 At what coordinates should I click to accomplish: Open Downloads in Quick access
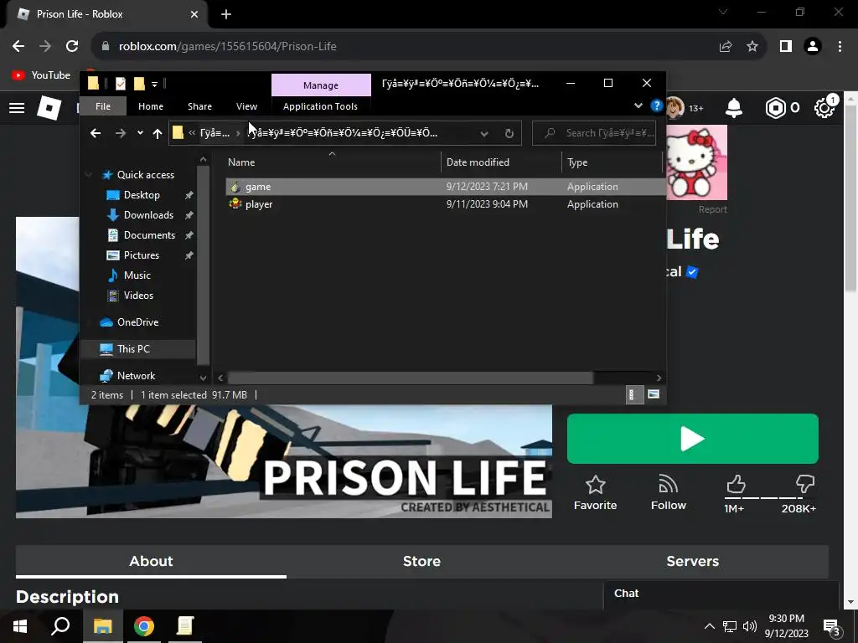coord(148,215)
